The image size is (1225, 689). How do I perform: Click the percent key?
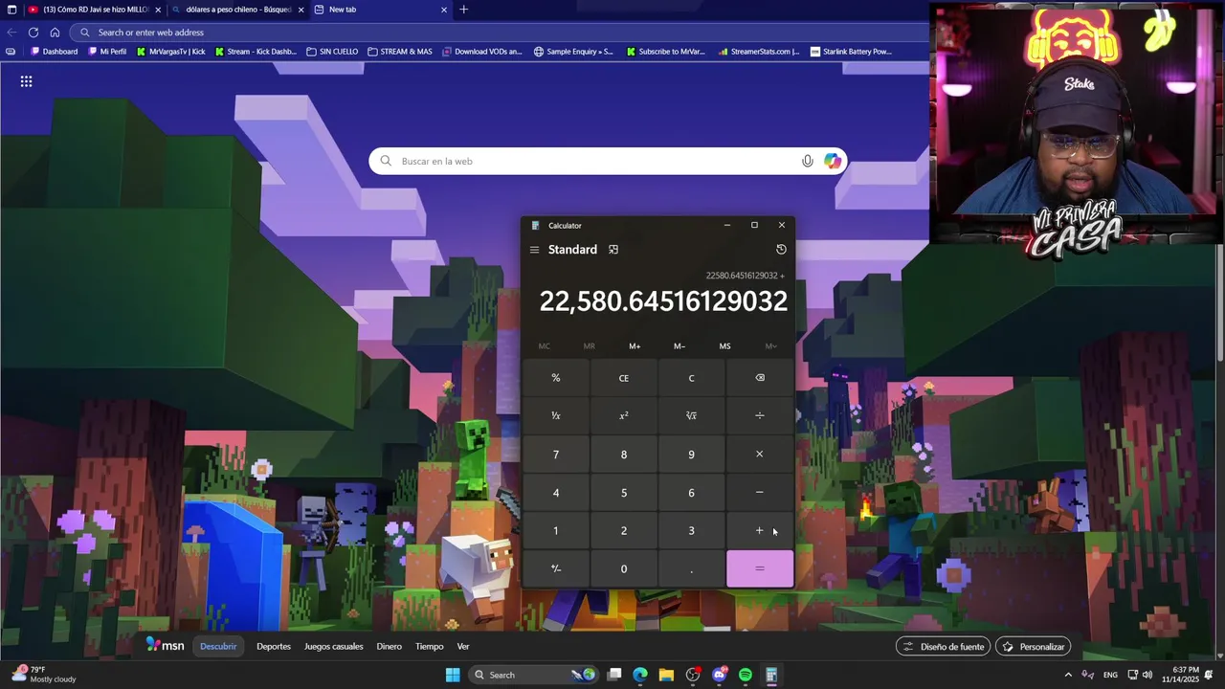[x=556, y=378]
